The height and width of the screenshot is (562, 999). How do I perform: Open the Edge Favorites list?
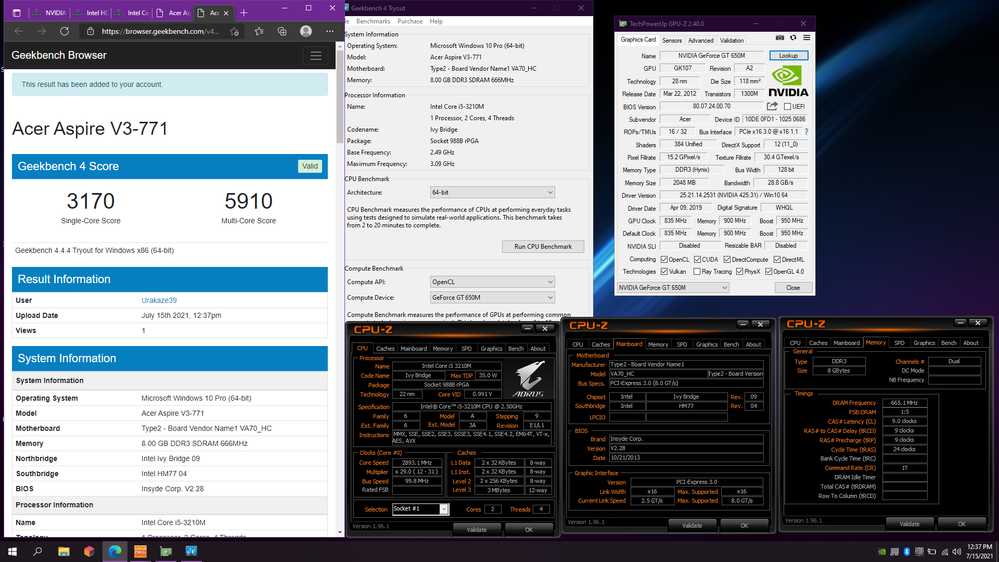(259, 31)
